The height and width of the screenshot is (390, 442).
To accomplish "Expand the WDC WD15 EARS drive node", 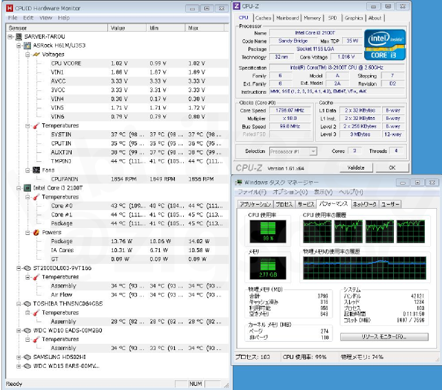I will (x=19, y=366).
